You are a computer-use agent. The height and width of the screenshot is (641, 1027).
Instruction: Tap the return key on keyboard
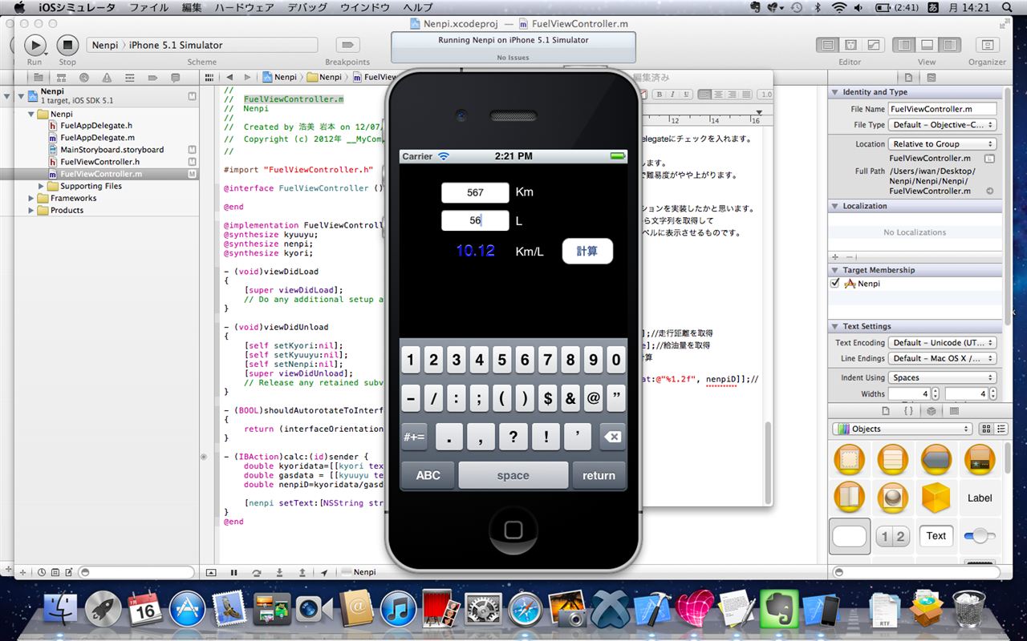599,475
